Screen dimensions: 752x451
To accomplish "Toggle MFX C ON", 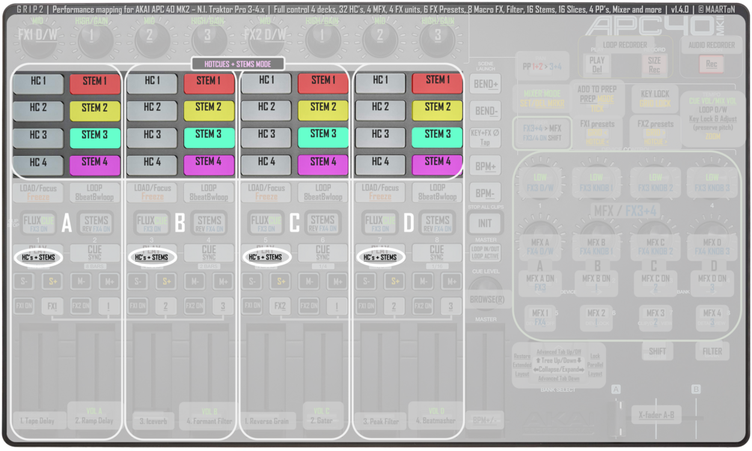I will pos(655,282).
